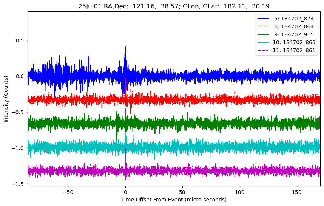Click the x-axis tick label 150
The image size is (324, 206).
(x=297, y=192)
